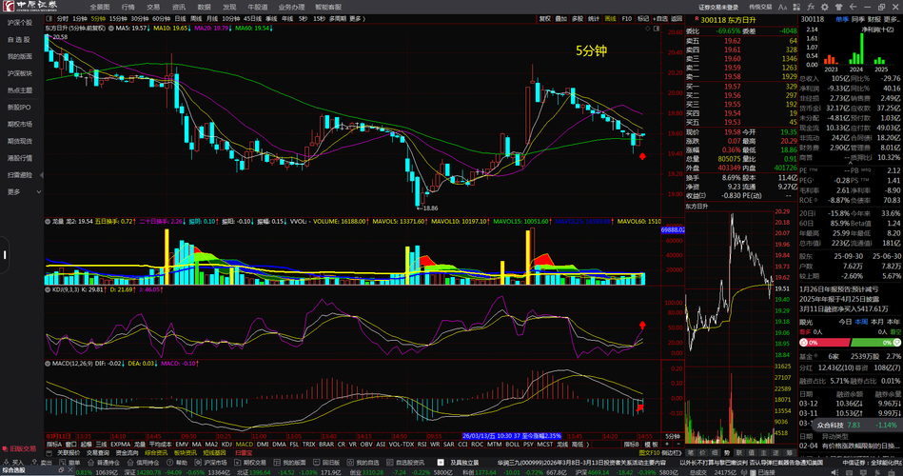Click 旧版交易 in the sidebar
This screenshot has height=476, width=903.
point(19,448)
